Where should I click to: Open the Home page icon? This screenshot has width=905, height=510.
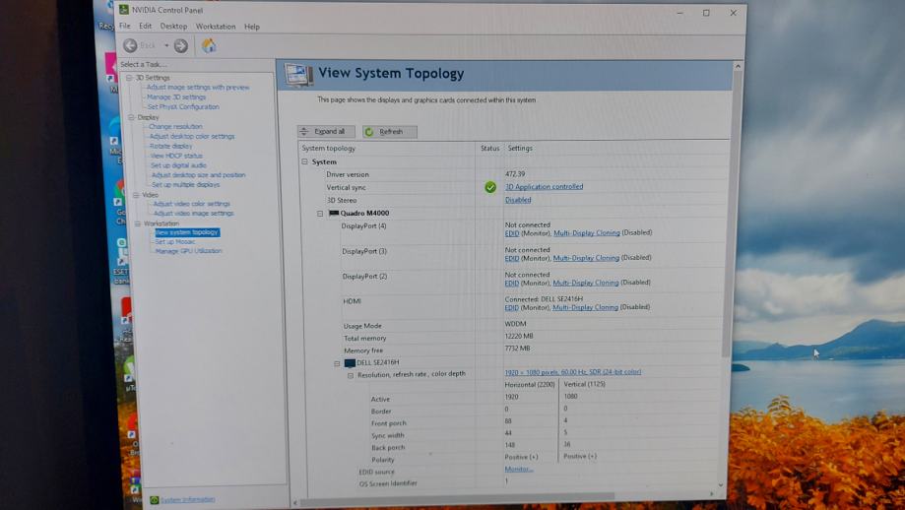(x=209, y=45)
